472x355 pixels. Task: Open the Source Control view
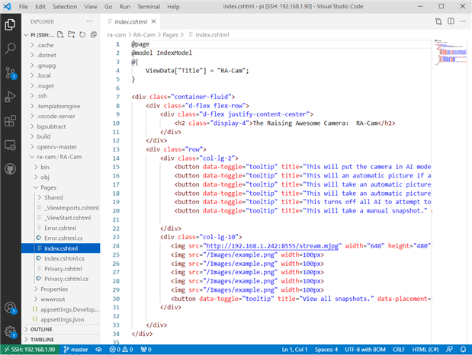[11, 72]
